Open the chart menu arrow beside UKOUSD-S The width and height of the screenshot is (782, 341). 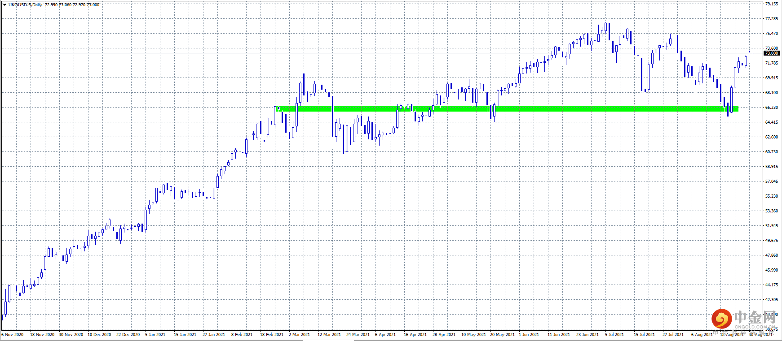4,5
